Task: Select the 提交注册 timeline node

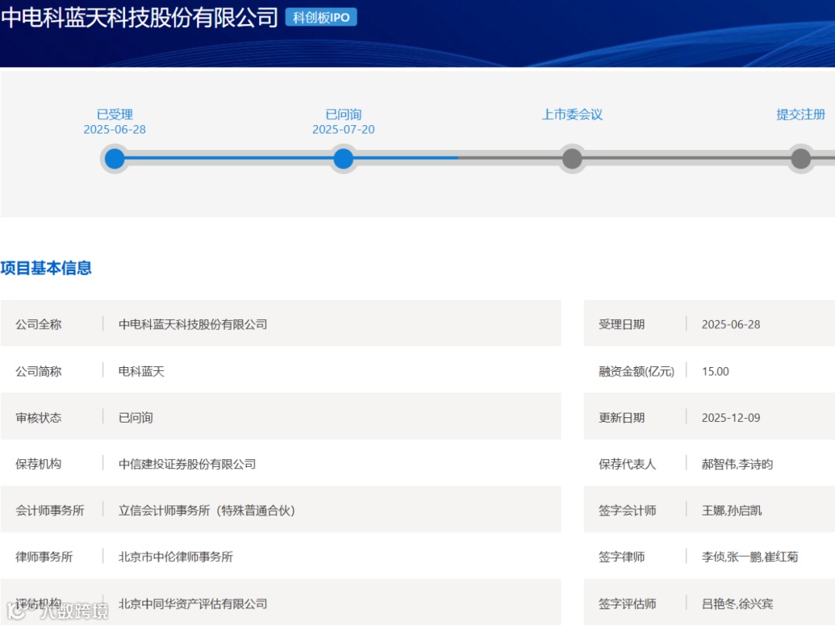Action: point(800,158)
